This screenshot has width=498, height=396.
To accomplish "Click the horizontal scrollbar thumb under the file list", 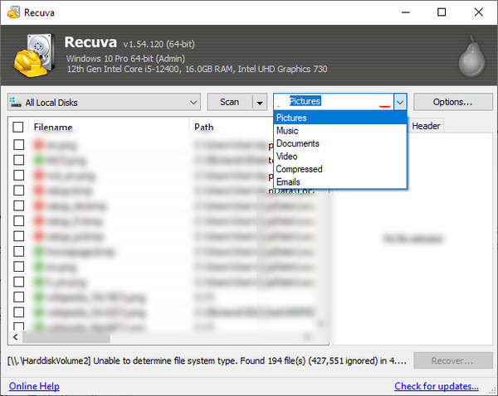I will tap(66, 337).
